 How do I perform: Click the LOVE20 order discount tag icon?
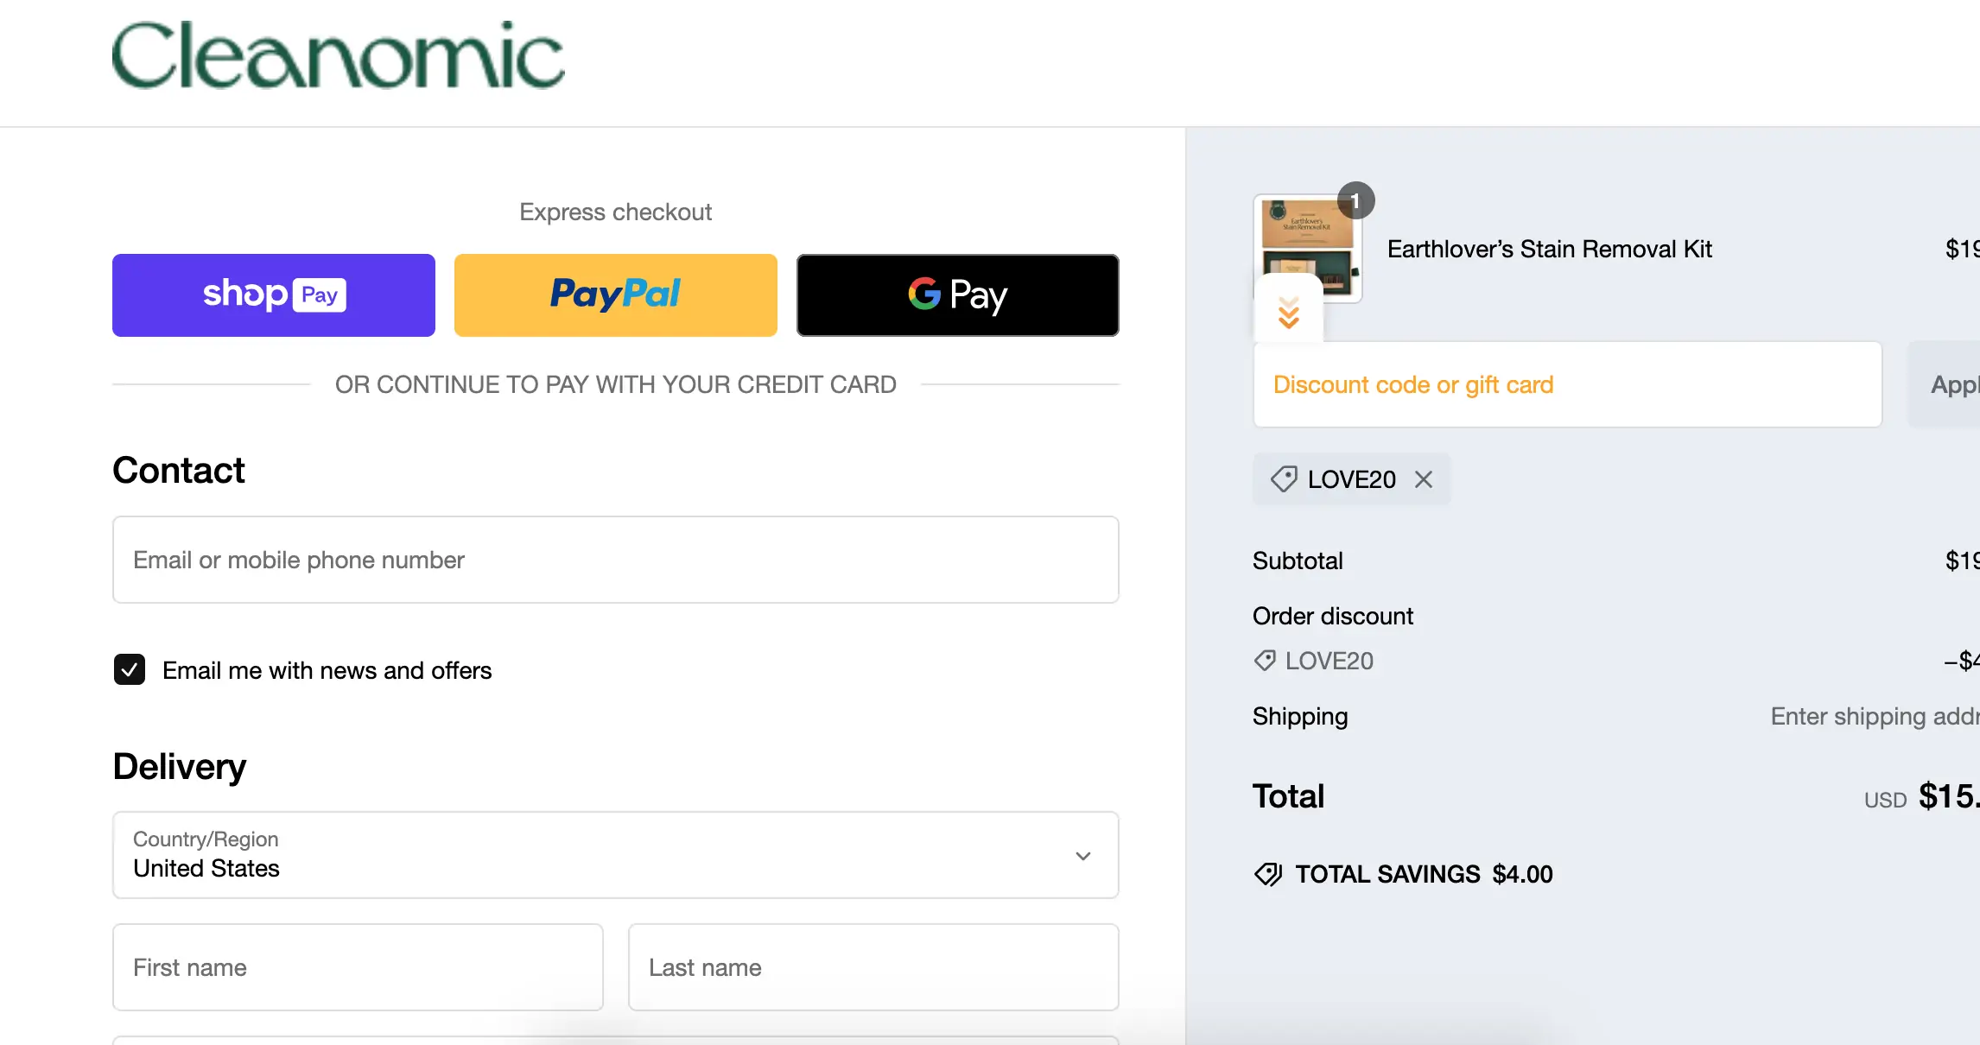(x=1265, y=661)
